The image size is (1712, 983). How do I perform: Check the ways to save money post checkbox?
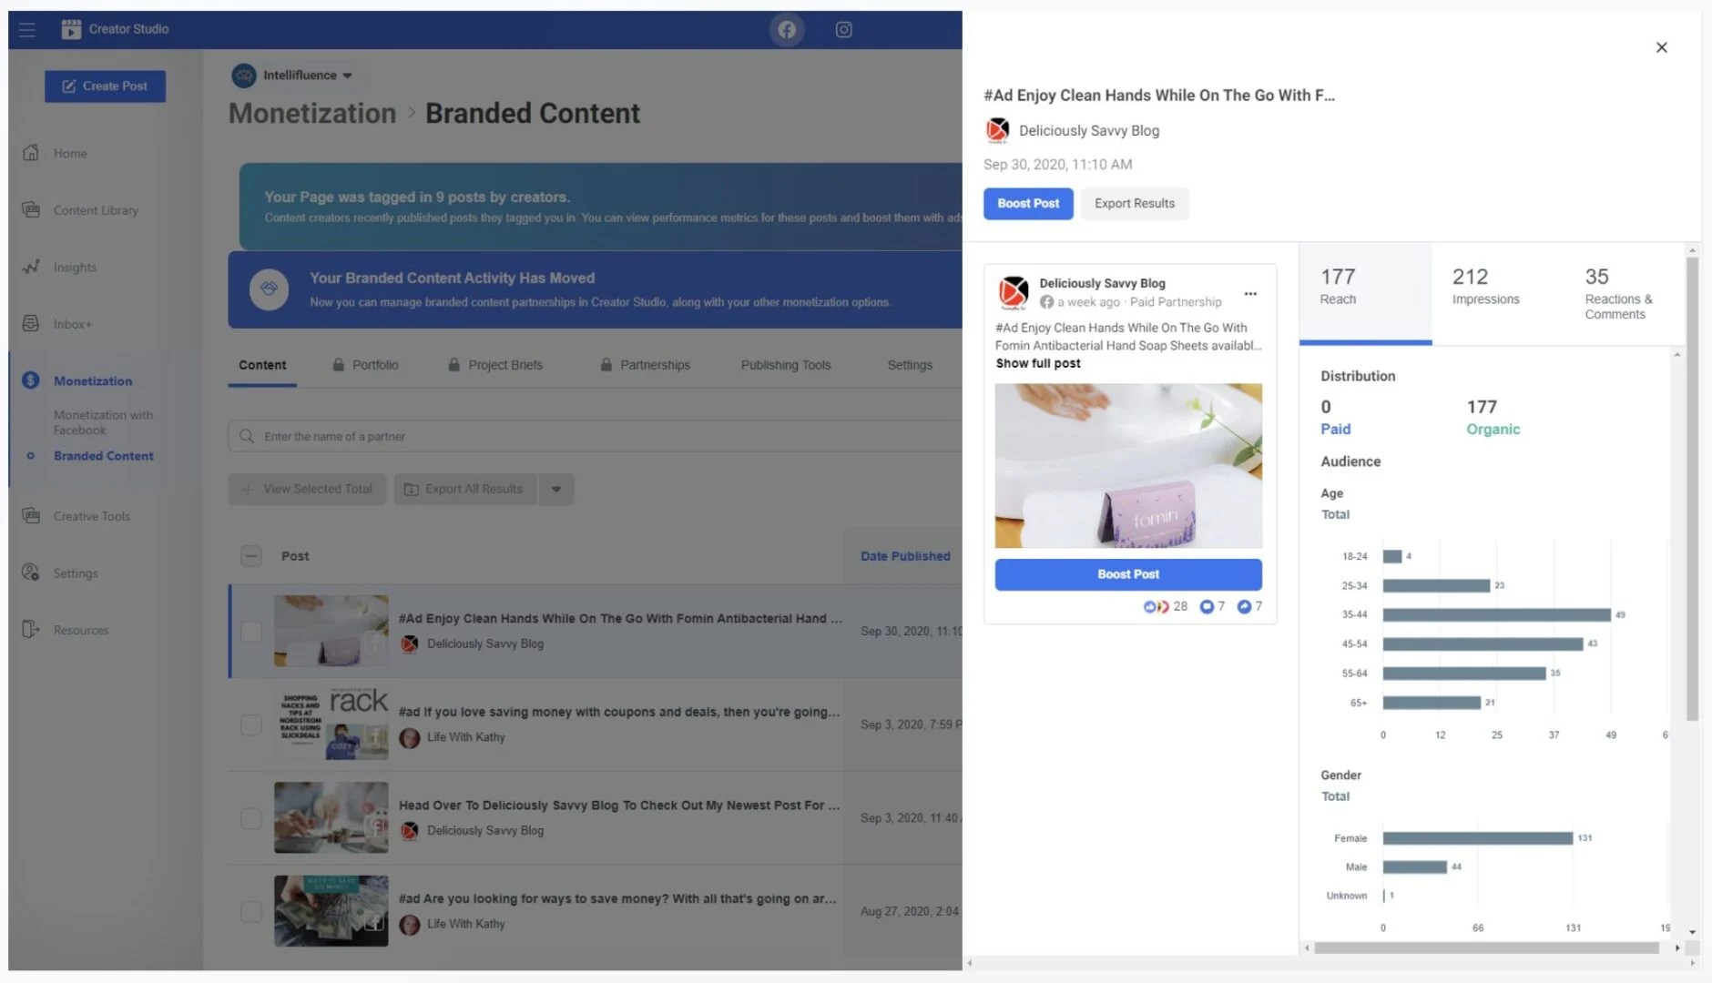coord(251,911)
